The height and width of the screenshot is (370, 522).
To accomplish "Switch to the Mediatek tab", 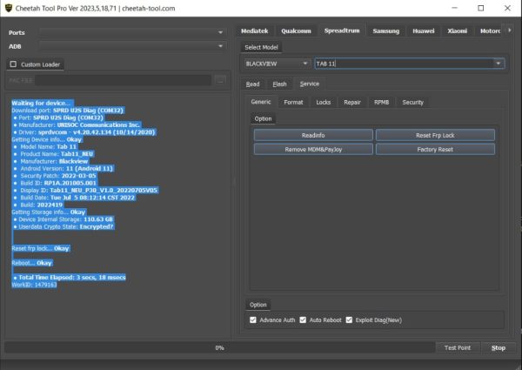I will click(x=254, y=31).
